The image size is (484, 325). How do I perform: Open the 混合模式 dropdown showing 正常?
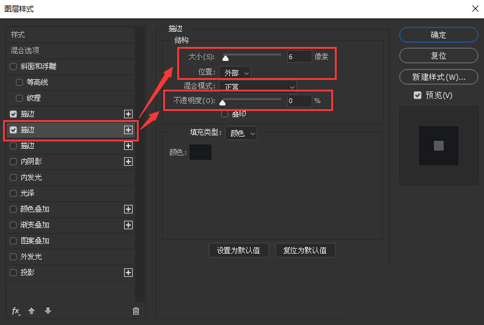pyautogui.click(x=258, y=87)
